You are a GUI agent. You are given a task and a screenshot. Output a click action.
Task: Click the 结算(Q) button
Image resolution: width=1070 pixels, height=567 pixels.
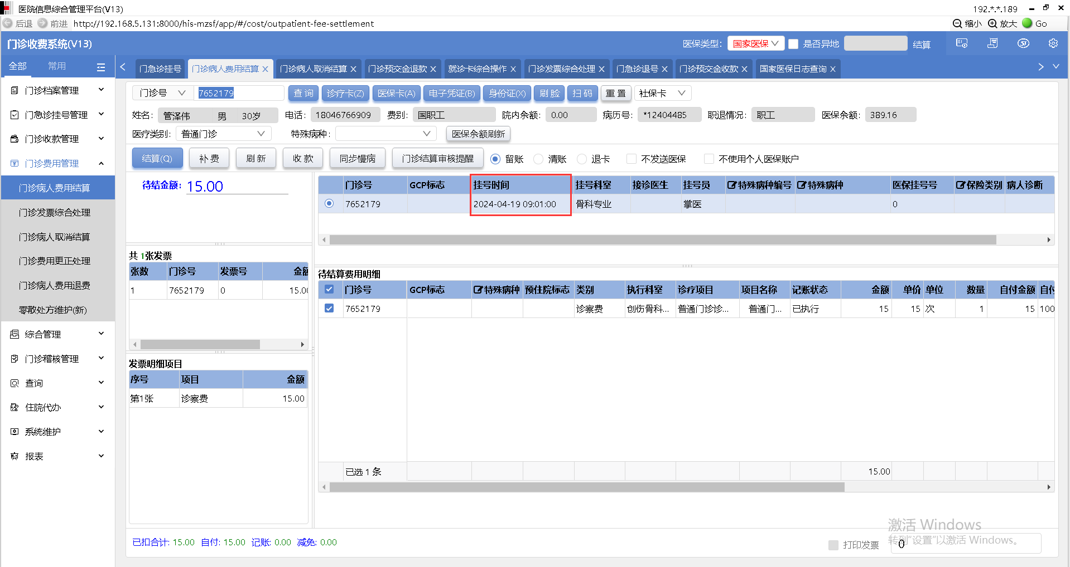point(157,159)
